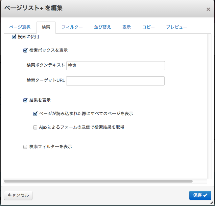
Task: Show the プレビュー tab
Action: tap(177, 27)
